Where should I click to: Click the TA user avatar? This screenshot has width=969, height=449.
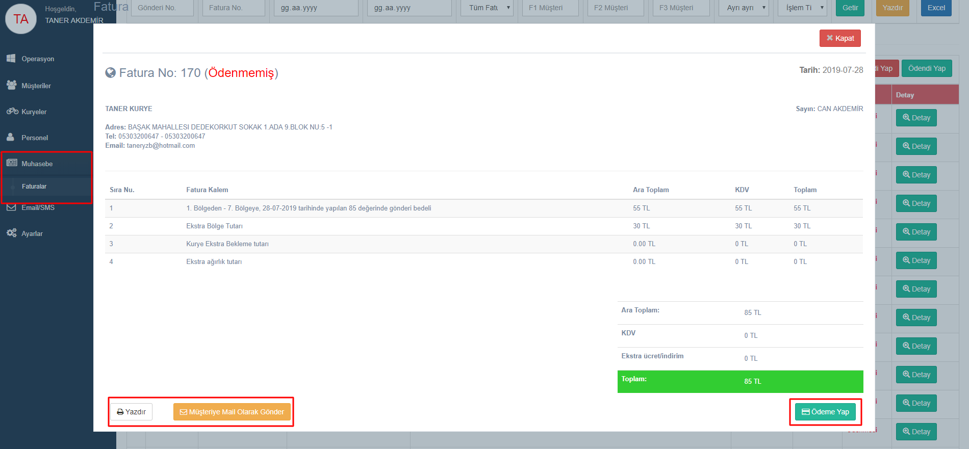point(21,19)
